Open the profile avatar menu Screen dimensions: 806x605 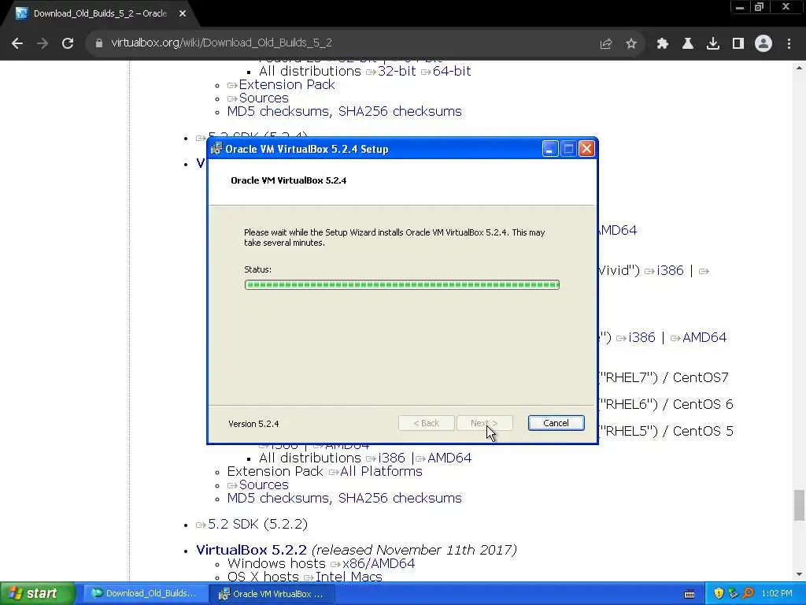[x=763, y=44]
